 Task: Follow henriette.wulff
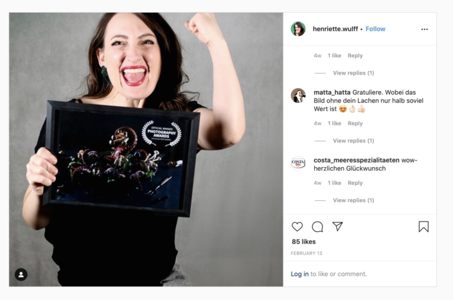375,29
